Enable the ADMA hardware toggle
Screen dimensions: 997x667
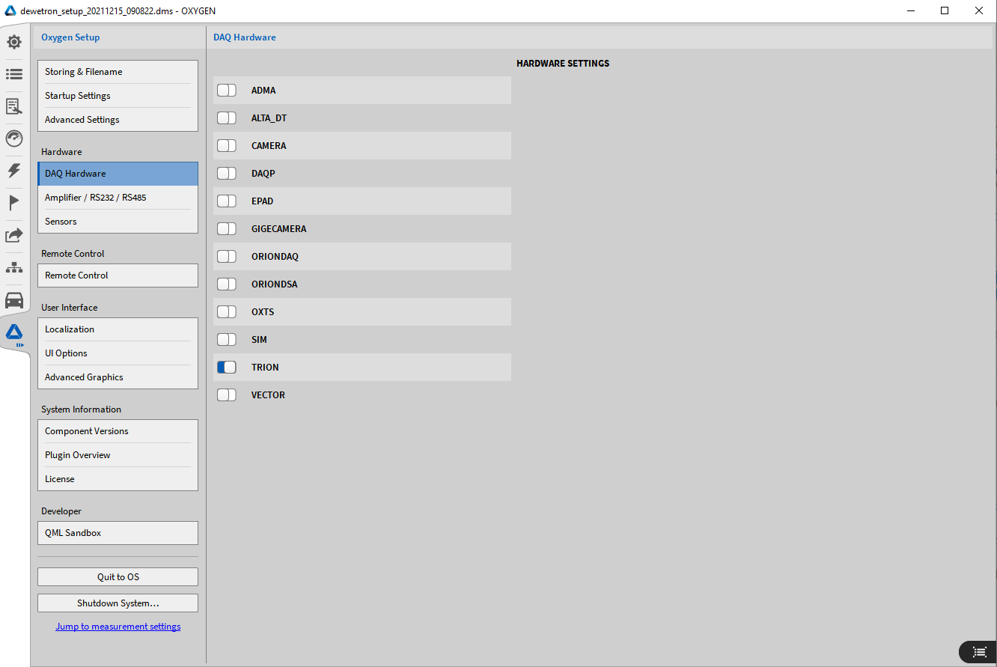tap(227, 91)
